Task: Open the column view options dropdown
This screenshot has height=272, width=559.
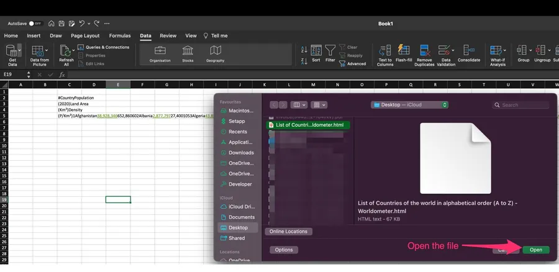Action: pyautogui.click(x=299, y=105)
